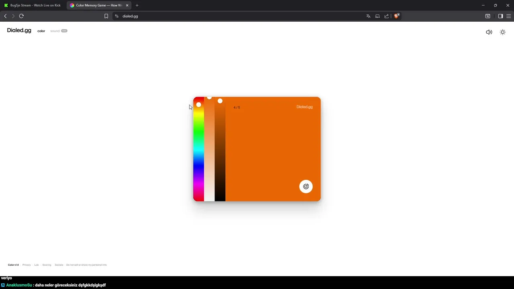Mute game sound with speaker icon

(x=489, y=32)
